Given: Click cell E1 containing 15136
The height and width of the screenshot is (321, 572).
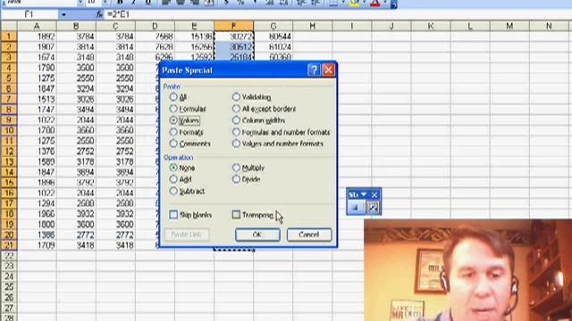Looking at the screenshot, I should click(195, 37).
